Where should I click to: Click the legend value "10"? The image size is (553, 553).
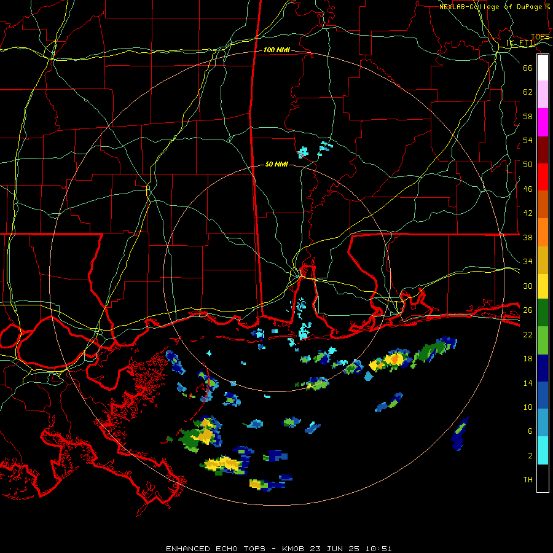pyautogui.click(x=528, y=407)
